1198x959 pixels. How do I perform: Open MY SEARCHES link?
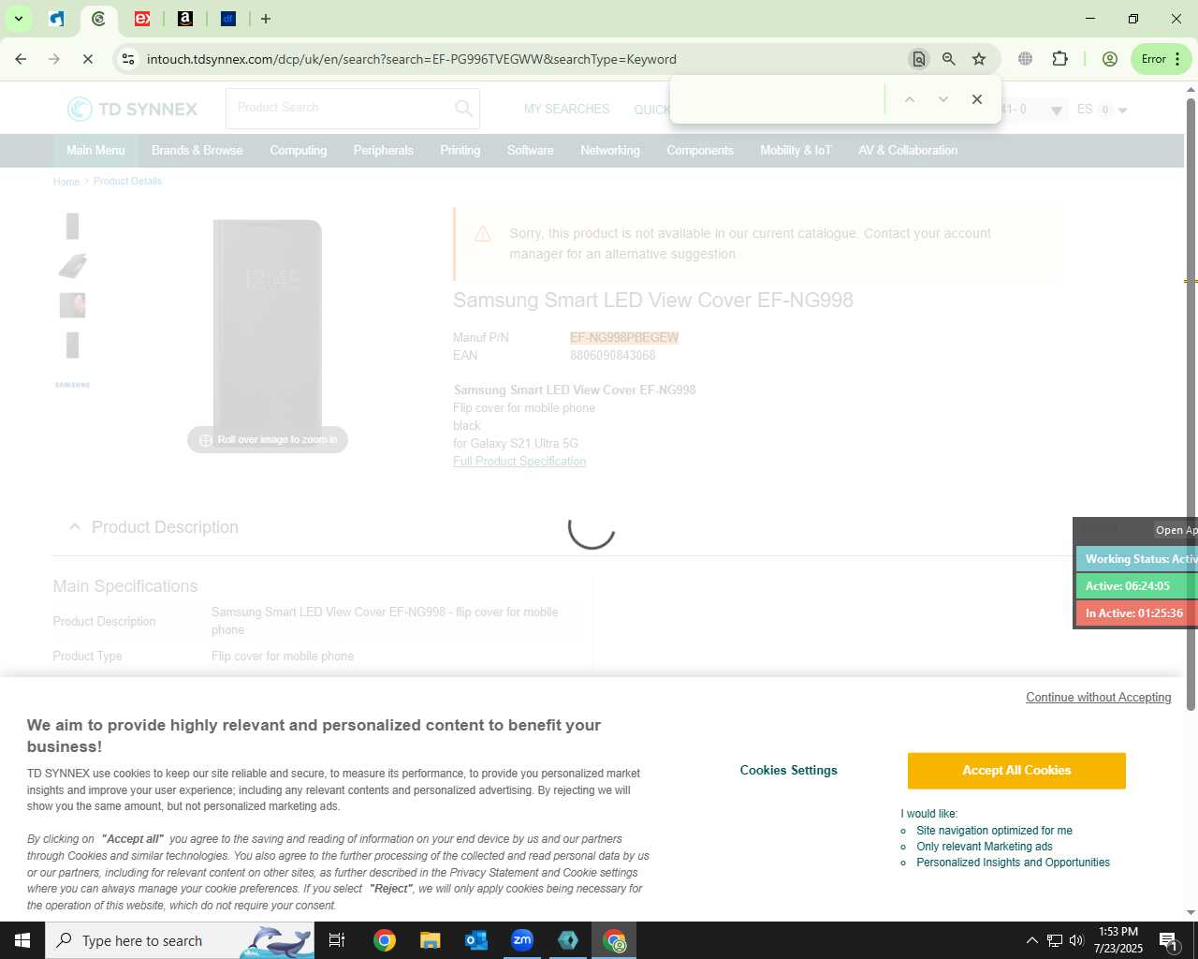(x=566, y=110)
